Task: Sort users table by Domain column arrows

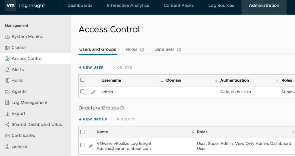Action: click(216, 81)
